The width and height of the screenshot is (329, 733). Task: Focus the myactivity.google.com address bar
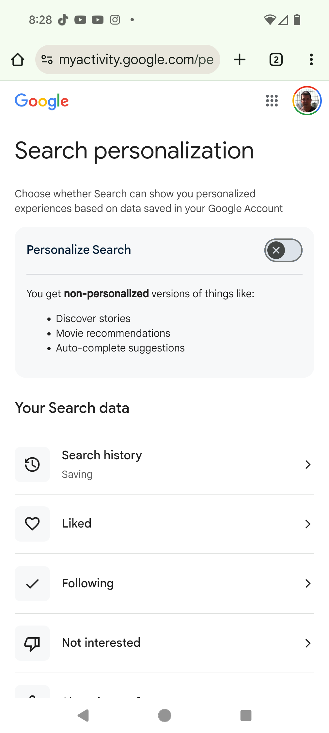coord(136,60)
